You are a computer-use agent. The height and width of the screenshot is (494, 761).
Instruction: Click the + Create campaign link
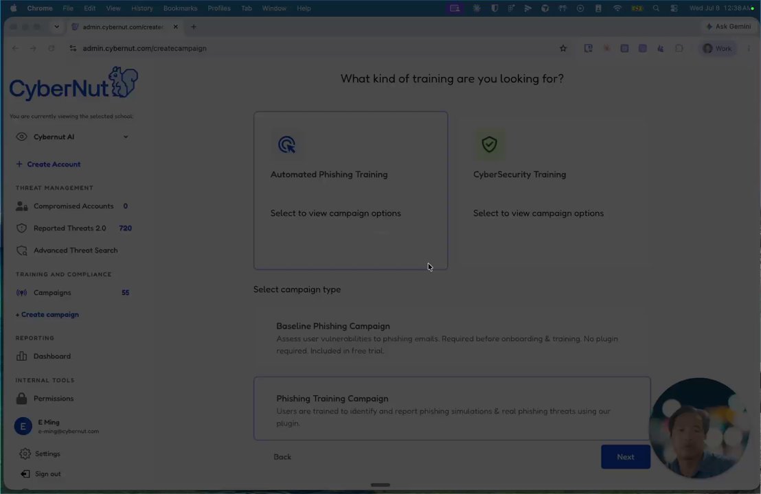47,315
